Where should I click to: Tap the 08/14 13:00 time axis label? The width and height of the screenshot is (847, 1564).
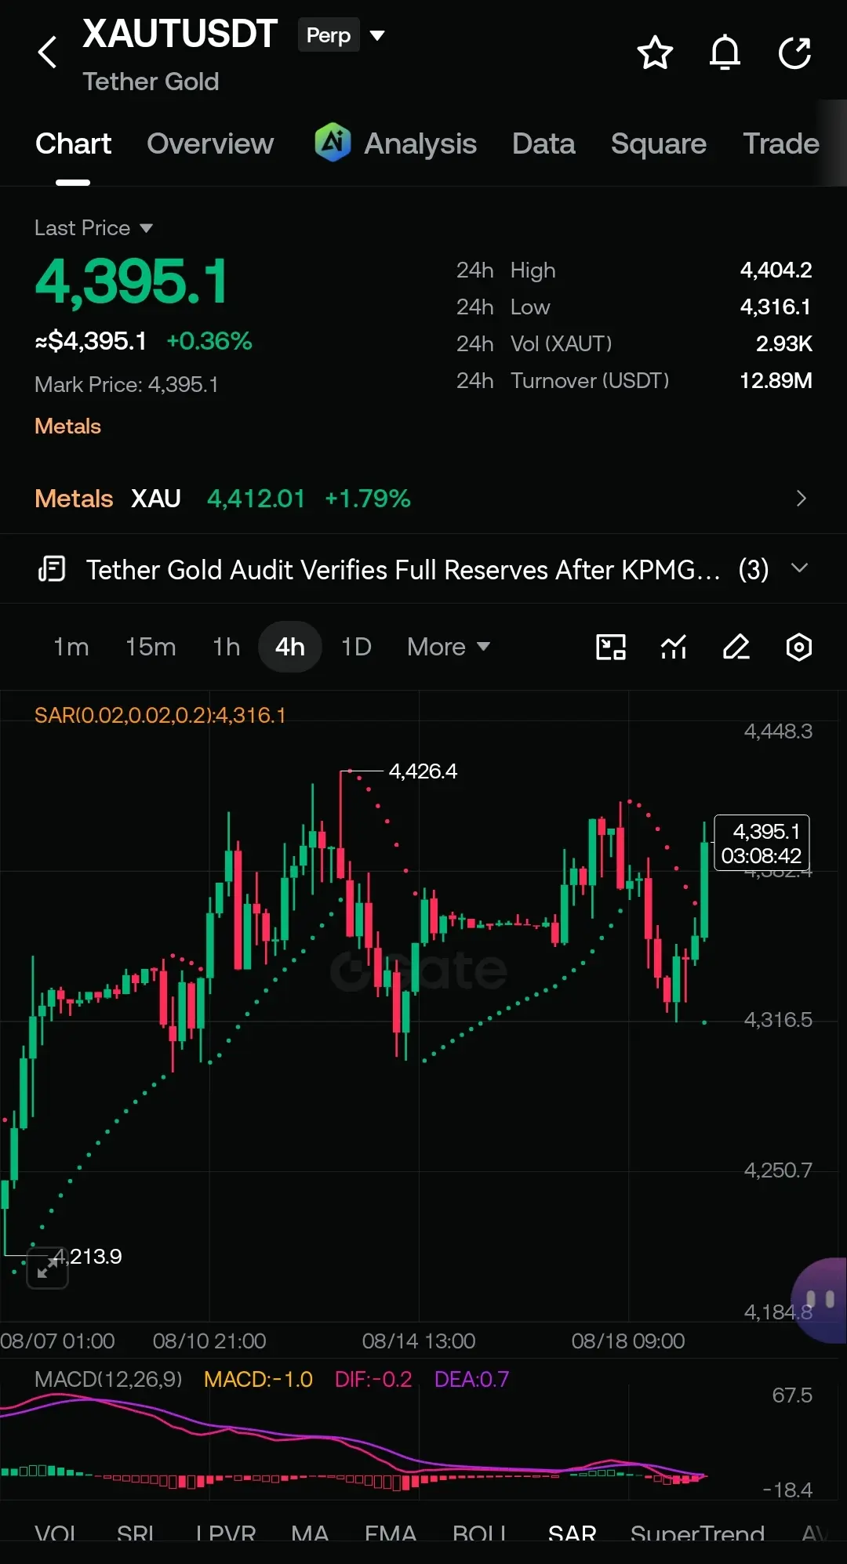pyautogui.click(x=419, y=1341)
